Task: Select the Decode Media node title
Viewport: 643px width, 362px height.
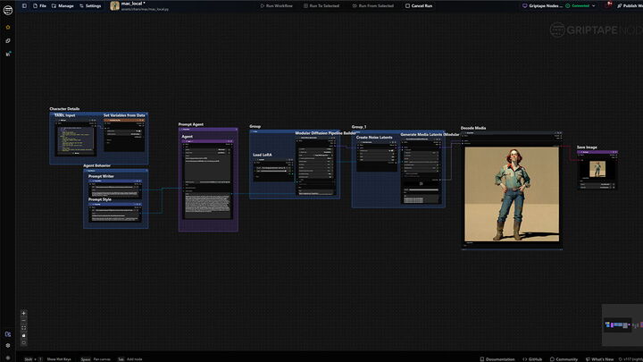Action: 472,128
